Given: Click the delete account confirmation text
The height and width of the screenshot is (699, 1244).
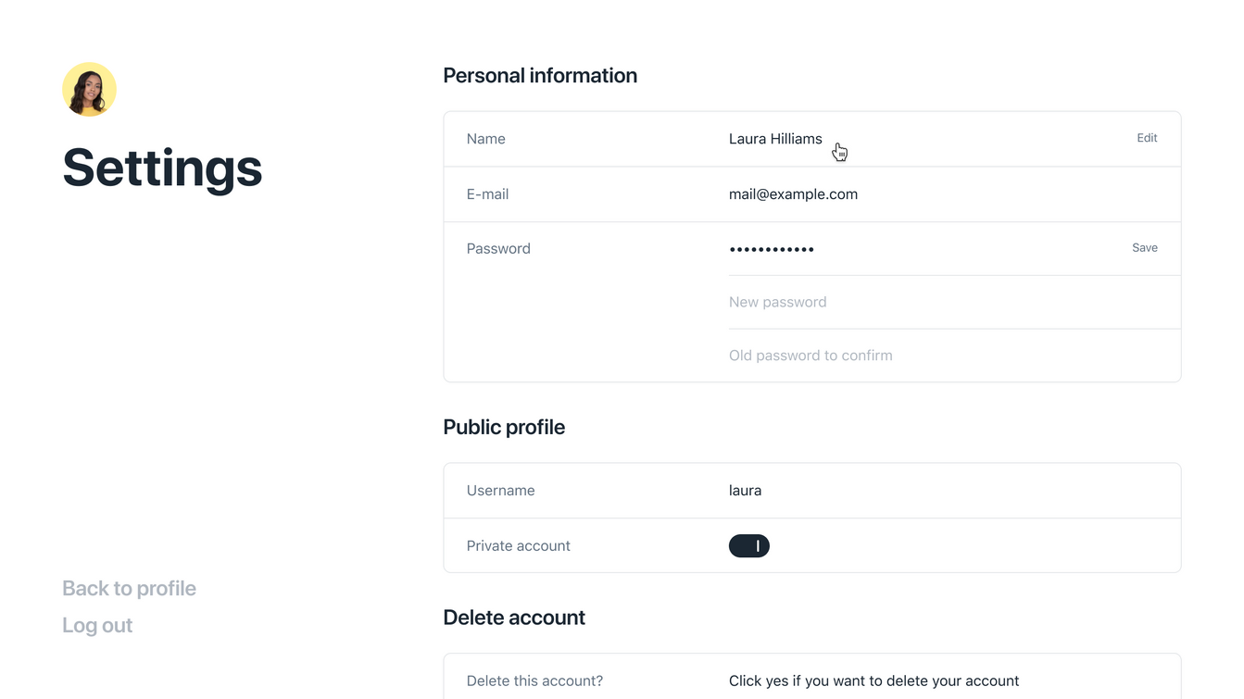Looking at the screenshot, I should click(873, 681).
